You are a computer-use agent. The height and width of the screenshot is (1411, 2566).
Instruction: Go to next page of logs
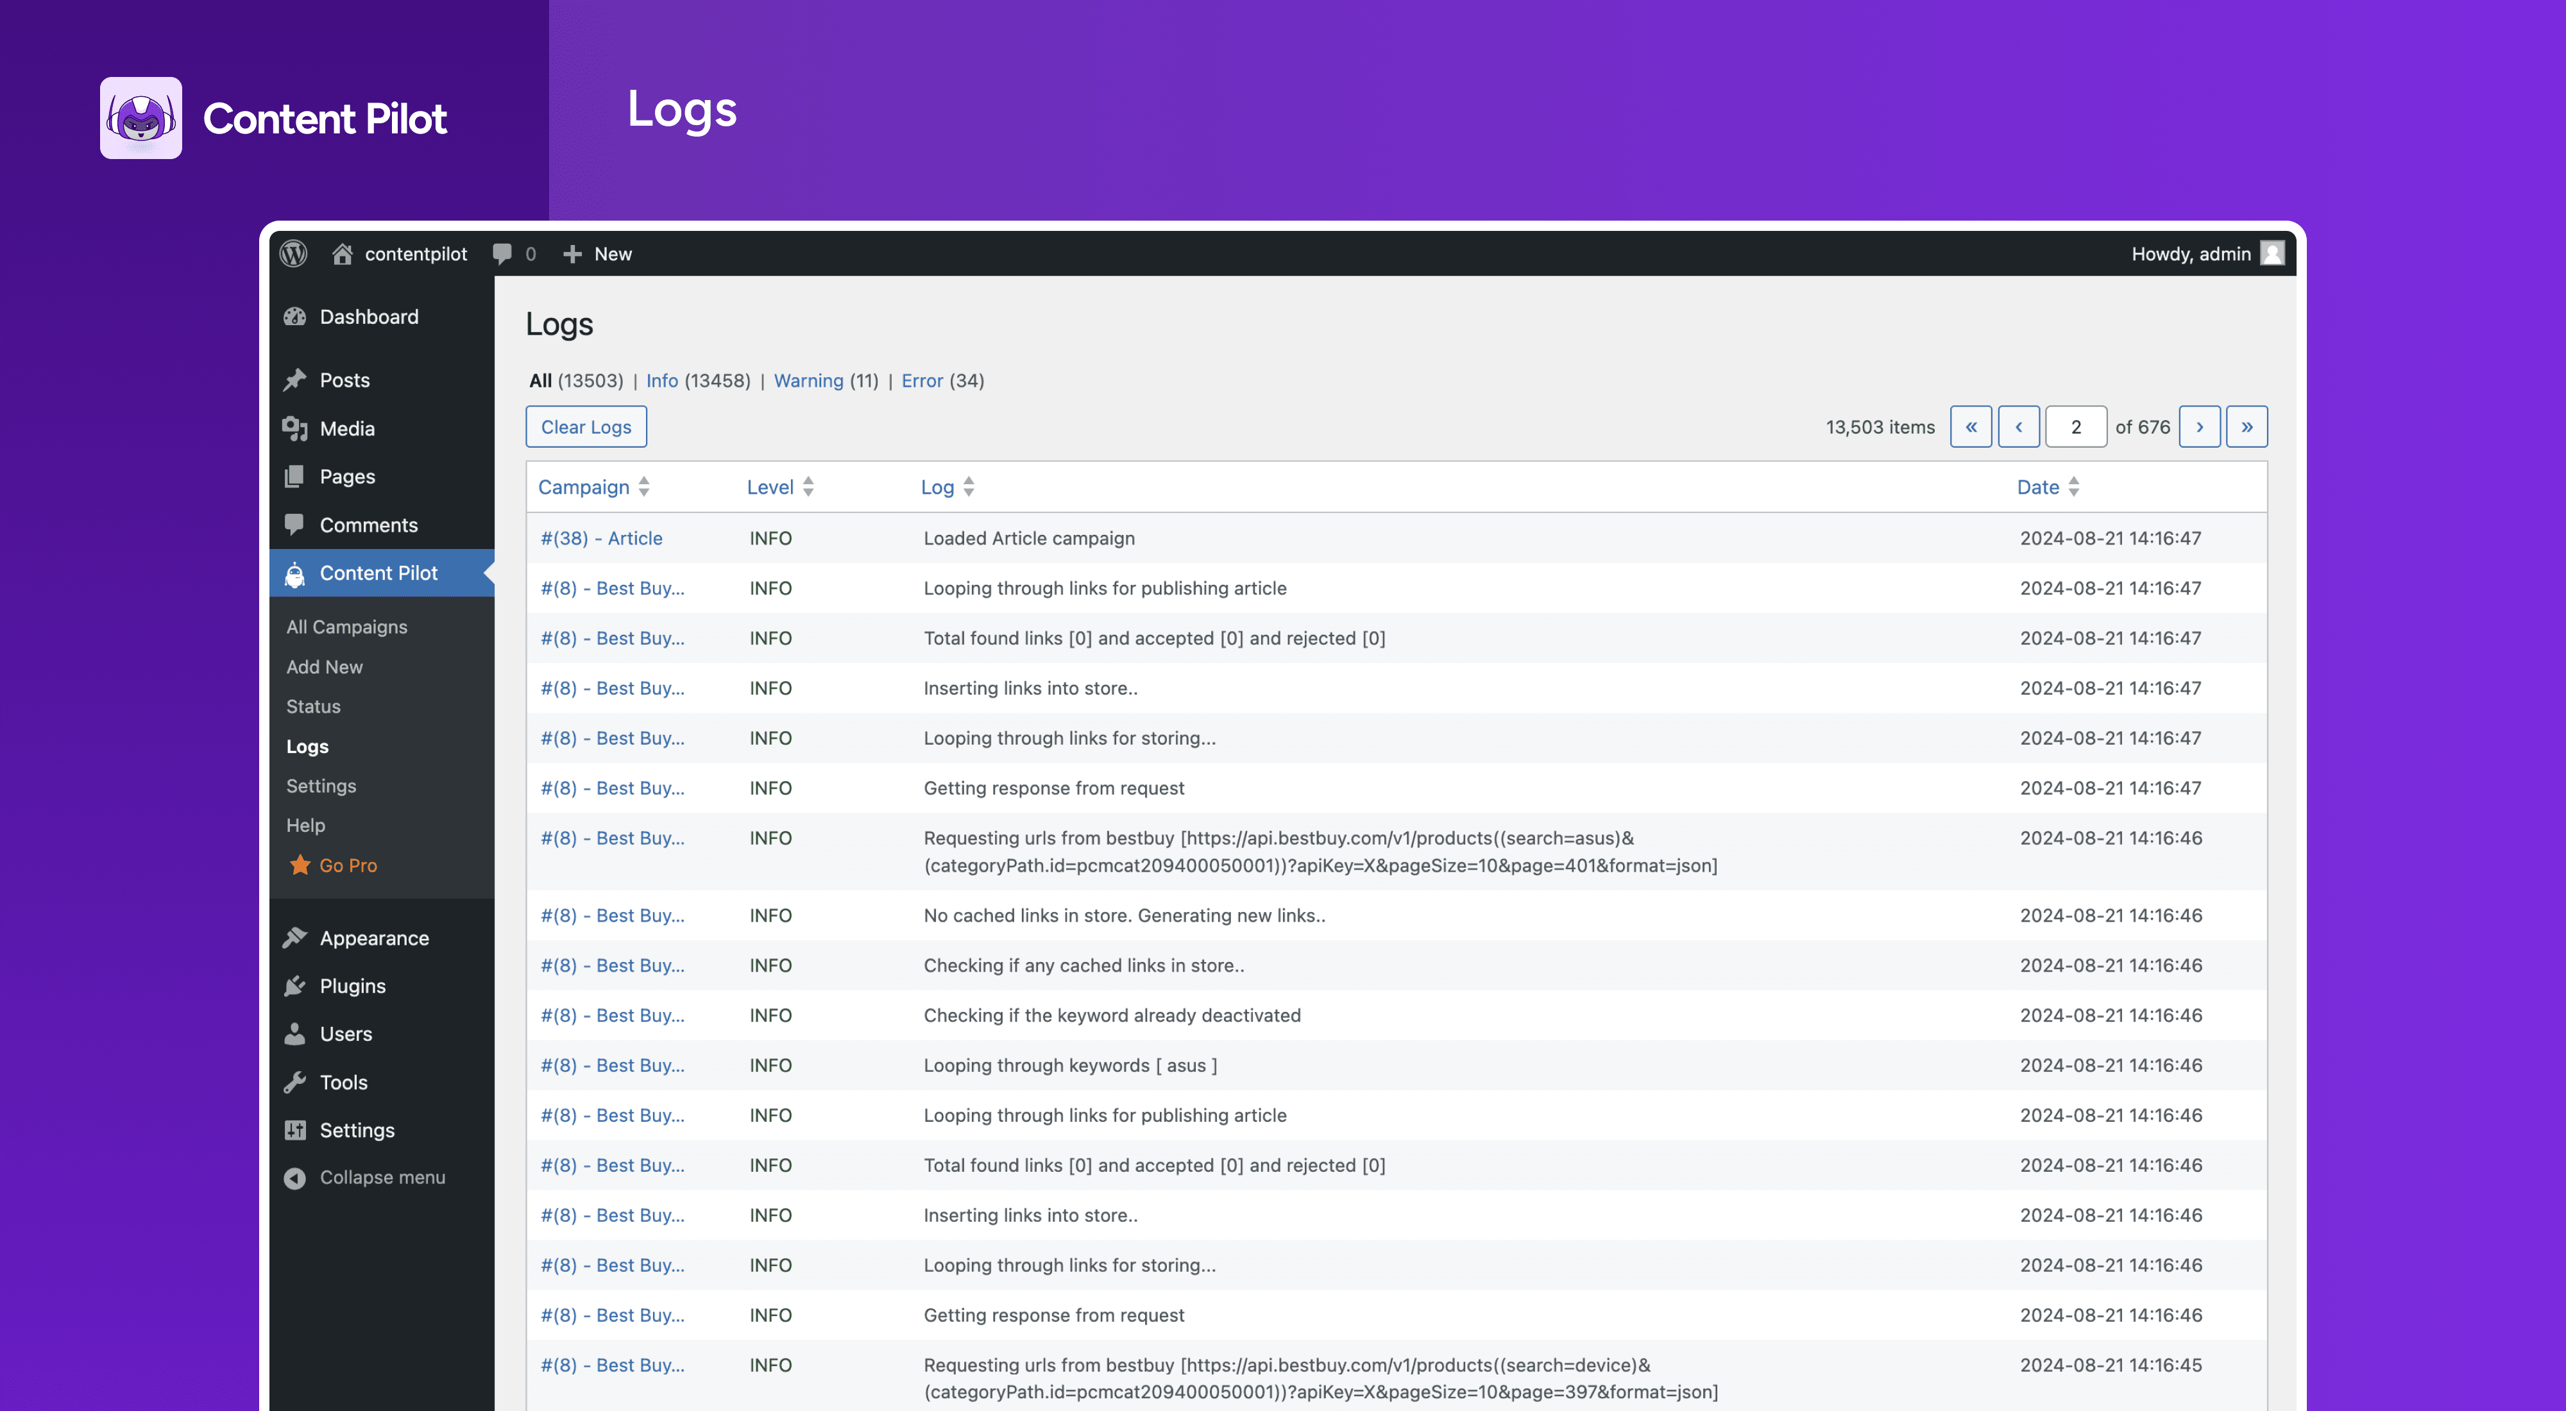tap(2200, 427)
